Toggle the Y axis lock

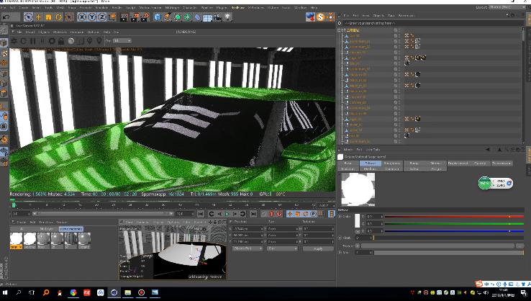click(x=92, y=17)
